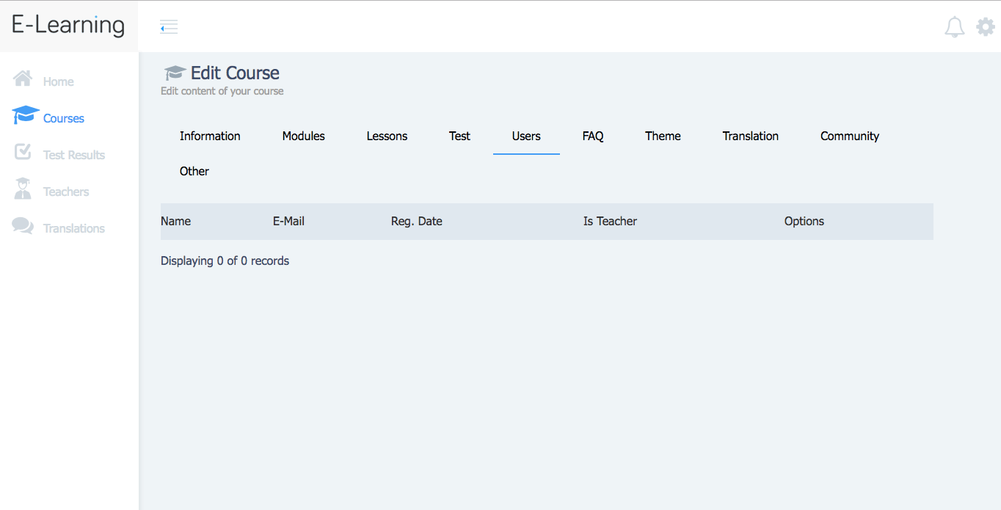The image size is (1001, 510).
Task: Click the Courses graduation cap icon
Action: click(x=26, y=115)
